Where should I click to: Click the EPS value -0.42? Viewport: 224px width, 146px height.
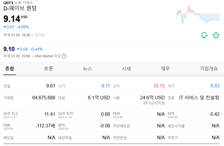coord(214,114)
